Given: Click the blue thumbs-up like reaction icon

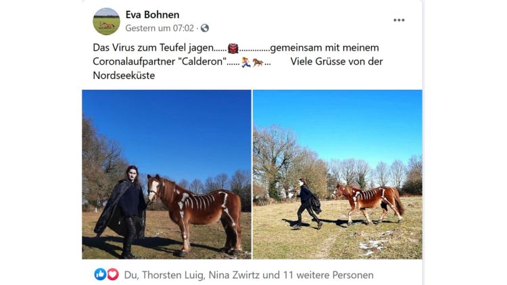Looking at the screenshot, I should click(100, 274).
